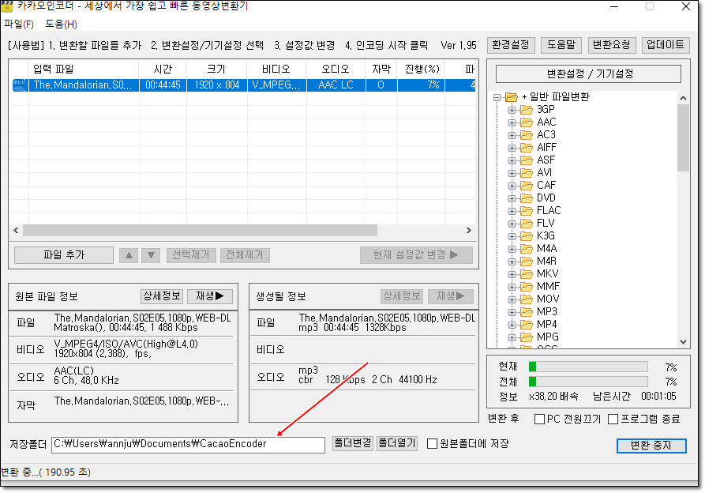This screenshot has height=493, width=705.
Task: Expand the FLAC tree node
Action: pos(512,210)
